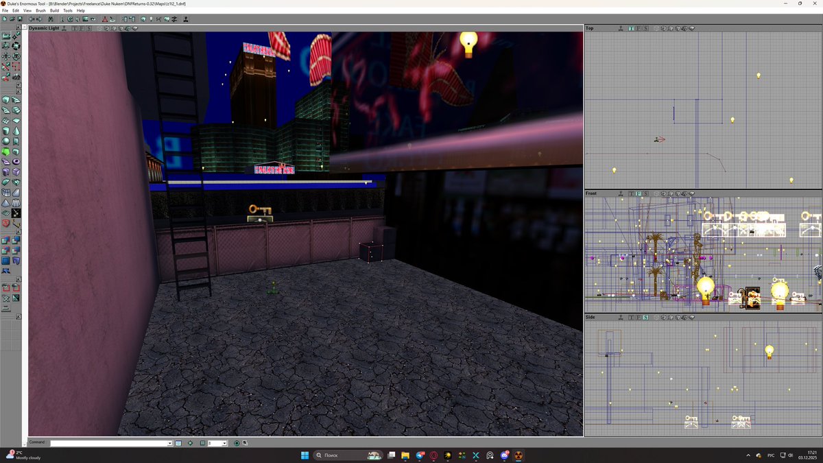Screen dimensions: 823x463
Task: Select the large lightbulb in Side viewport
Action: click(770, 352)
